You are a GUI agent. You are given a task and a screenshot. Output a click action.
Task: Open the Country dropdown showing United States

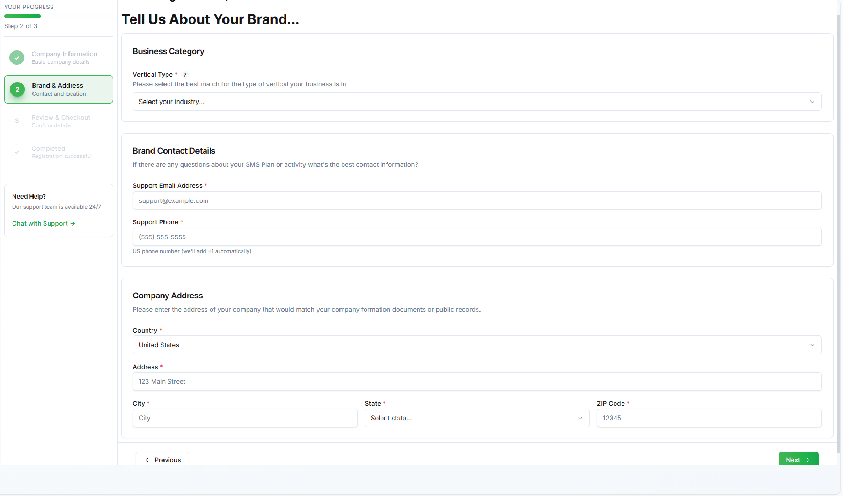468,345
